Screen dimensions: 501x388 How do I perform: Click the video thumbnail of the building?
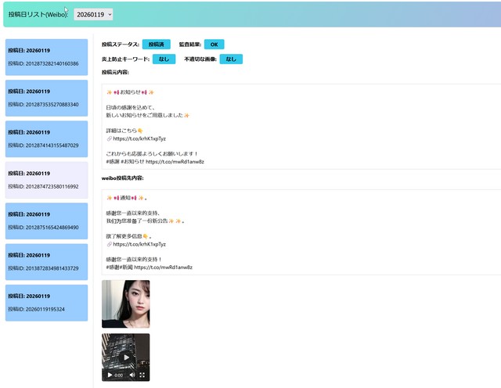tap(125, 348)
